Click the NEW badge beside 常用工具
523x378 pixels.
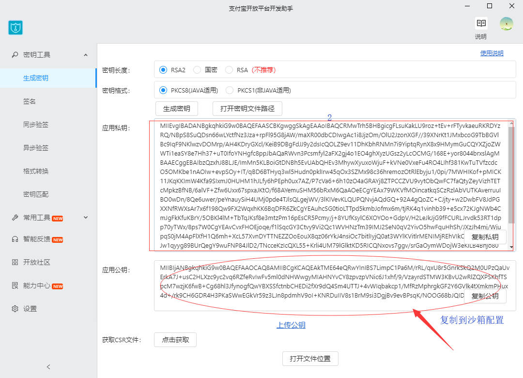(58, 219)
